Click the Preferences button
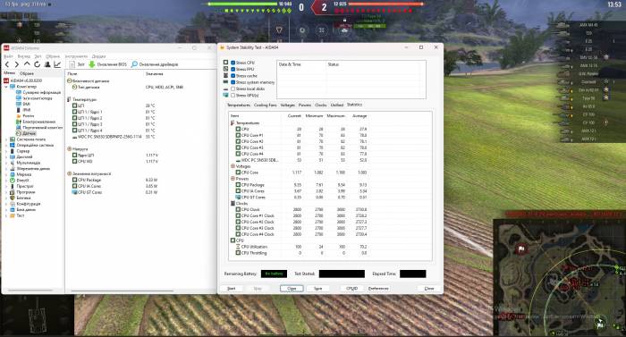Screen dimensions: 626x337 pos(378,289)
